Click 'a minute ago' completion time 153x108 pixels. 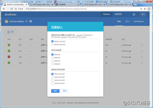(x=126, y=45)
